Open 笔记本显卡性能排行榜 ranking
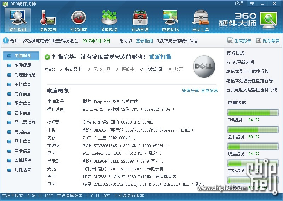 point(247,72)
